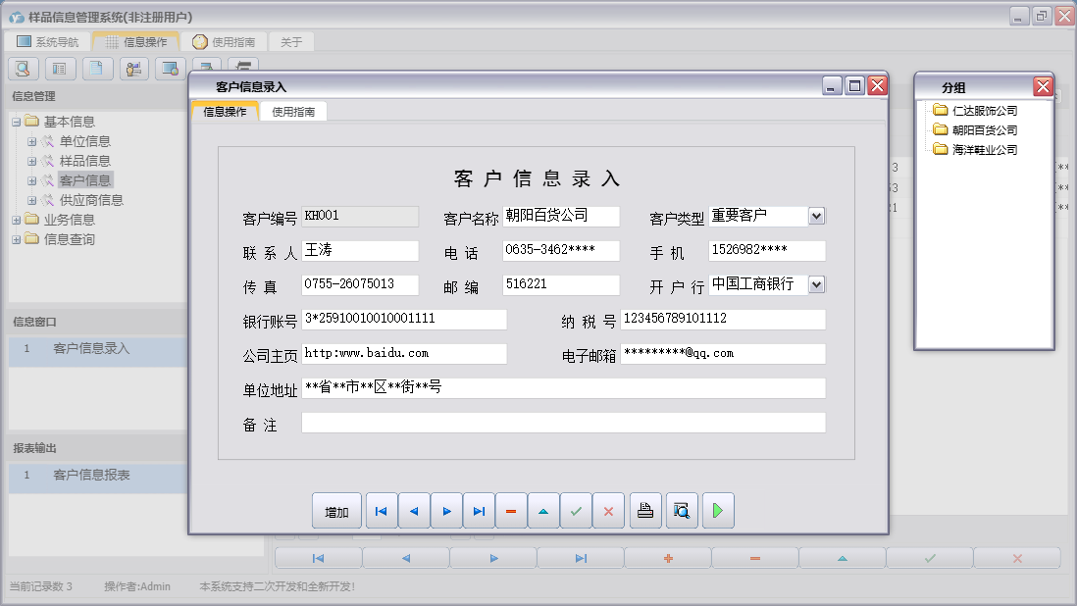Screen dimensions: 1077x606
Task: Switch to the 系统导航 tab
Action: coord(48,42)
